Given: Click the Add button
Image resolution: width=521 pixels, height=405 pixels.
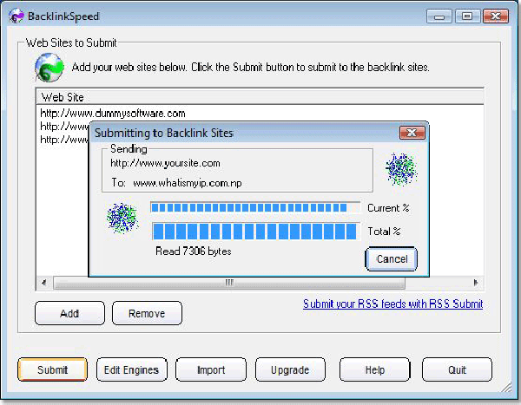Looking at the screenshot, I should (69, 313).
